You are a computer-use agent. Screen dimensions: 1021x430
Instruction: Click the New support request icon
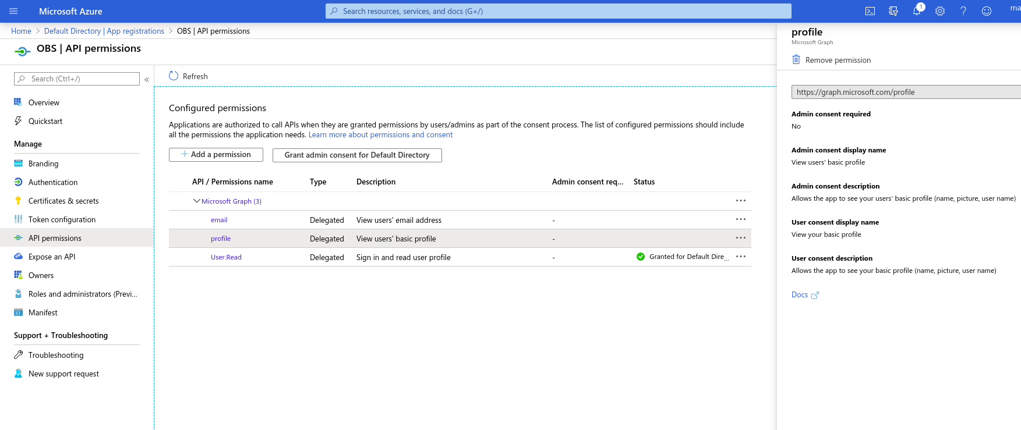coord(18,374)
